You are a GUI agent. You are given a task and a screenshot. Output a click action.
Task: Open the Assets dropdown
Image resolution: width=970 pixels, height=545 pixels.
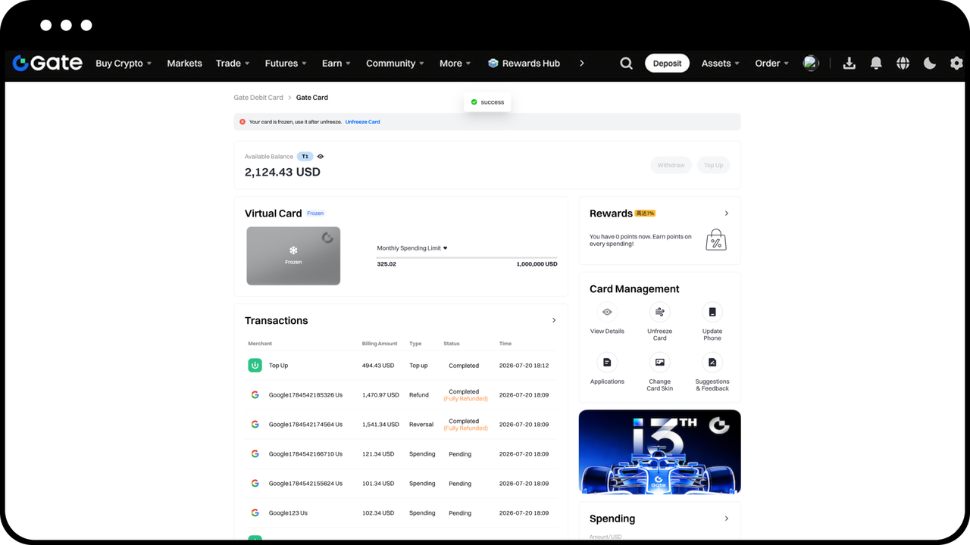point(720,64)
